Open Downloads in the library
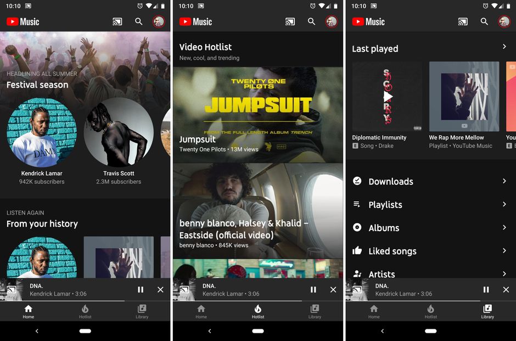 coord(431,181)
